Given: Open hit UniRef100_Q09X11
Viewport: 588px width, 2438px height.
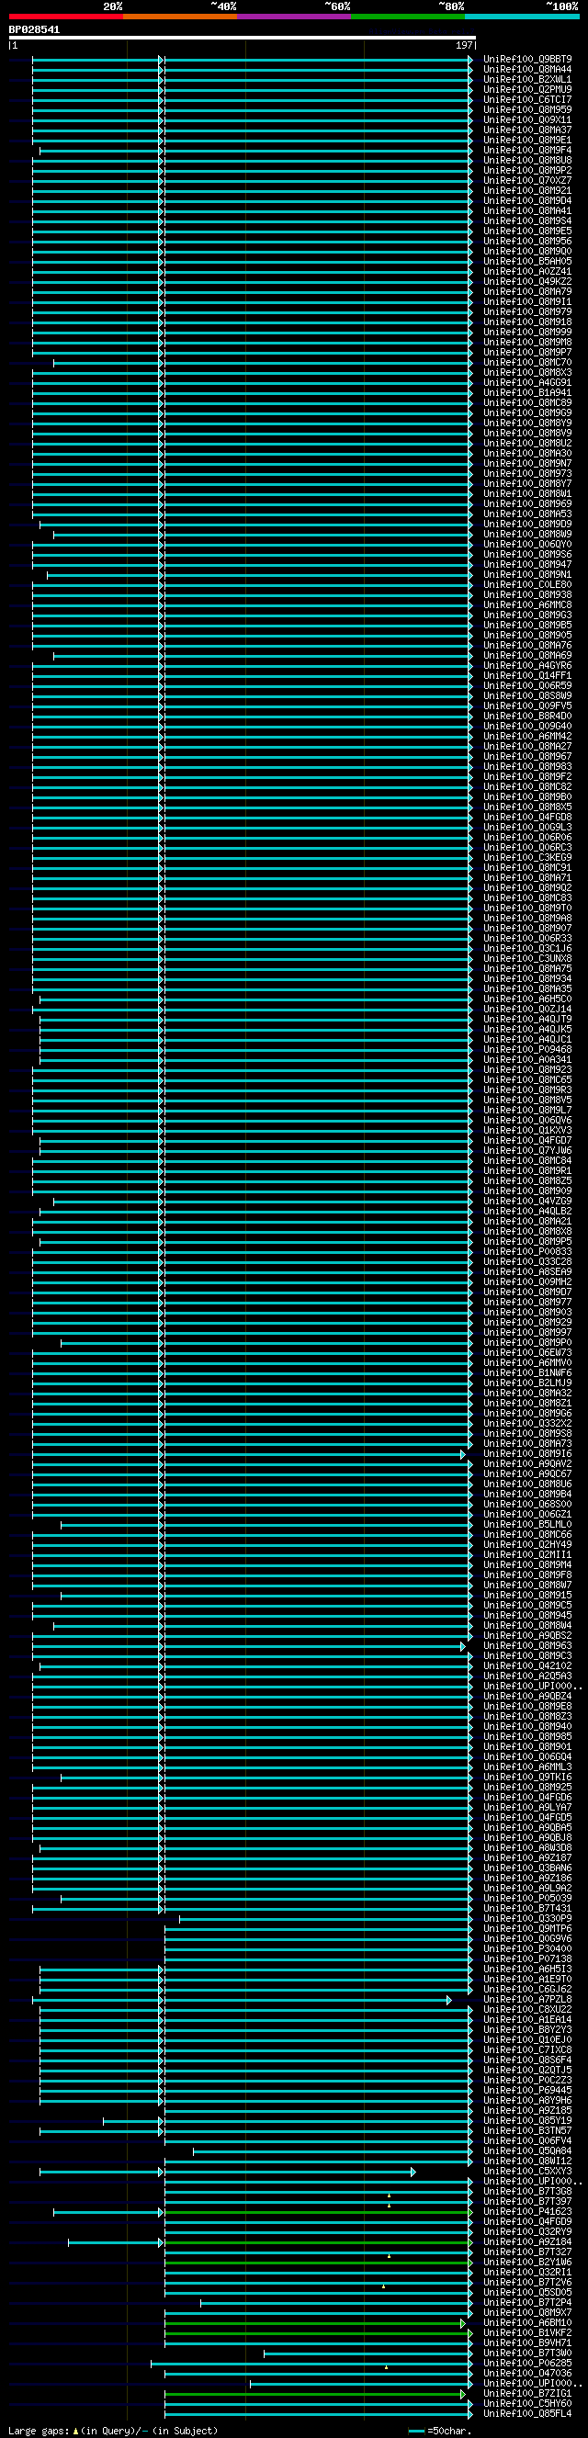Looking at the screenshot, I should click(x=527, y=119).
